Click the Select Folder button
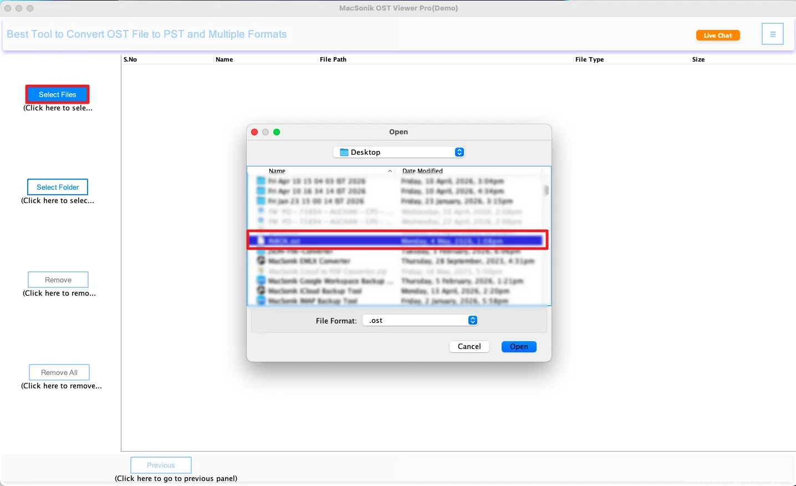Viewport: 796px width, 486px height. 58,188
